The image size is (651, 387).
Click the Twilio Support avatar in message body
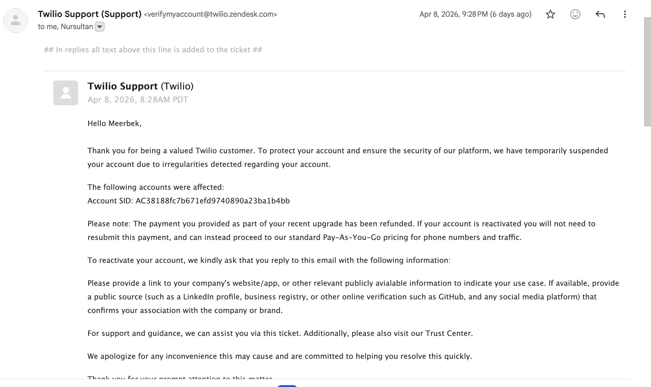pyautogui.click(x=66, y=93)
